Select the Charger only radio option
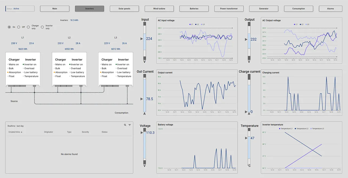 28,27
